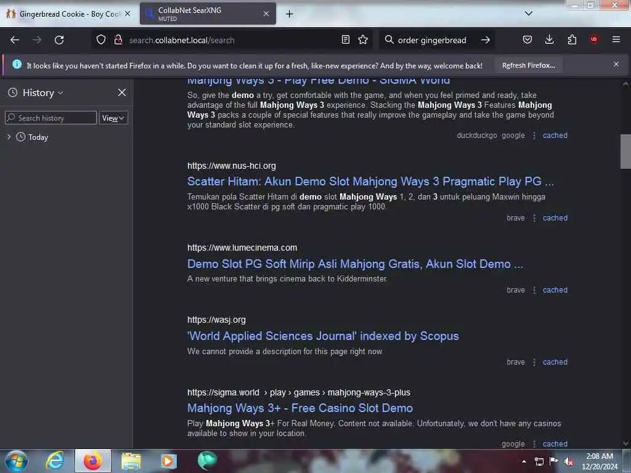Screen dimensions: 631x473
Task: Open the media player taskbar icon
Action: (x=169, y=461)
